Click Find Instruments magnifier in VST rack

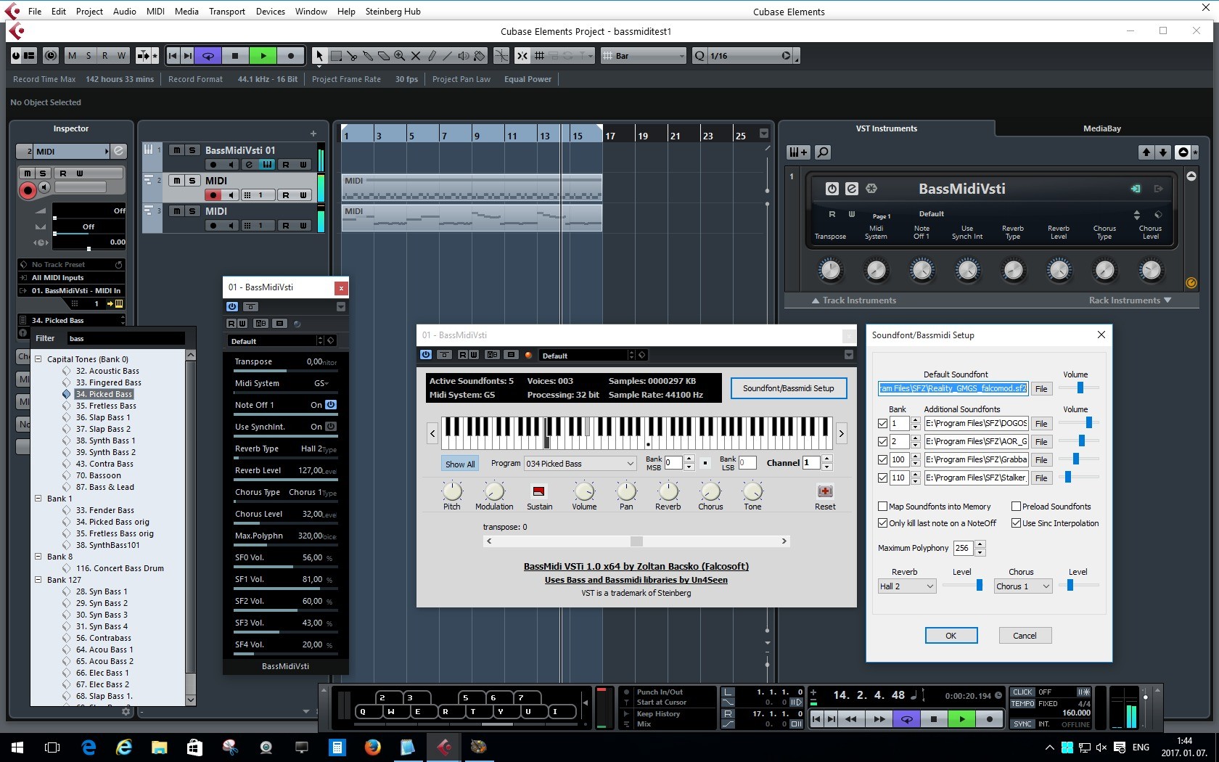(823, 152)
